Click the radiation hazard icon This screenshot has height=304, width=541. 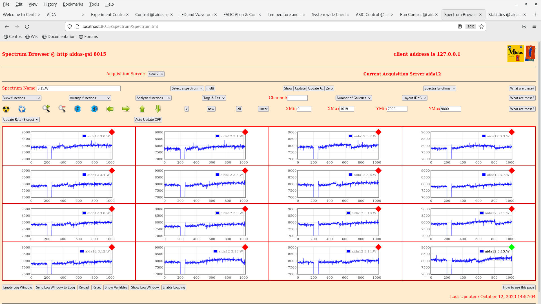tap(6, 109)
